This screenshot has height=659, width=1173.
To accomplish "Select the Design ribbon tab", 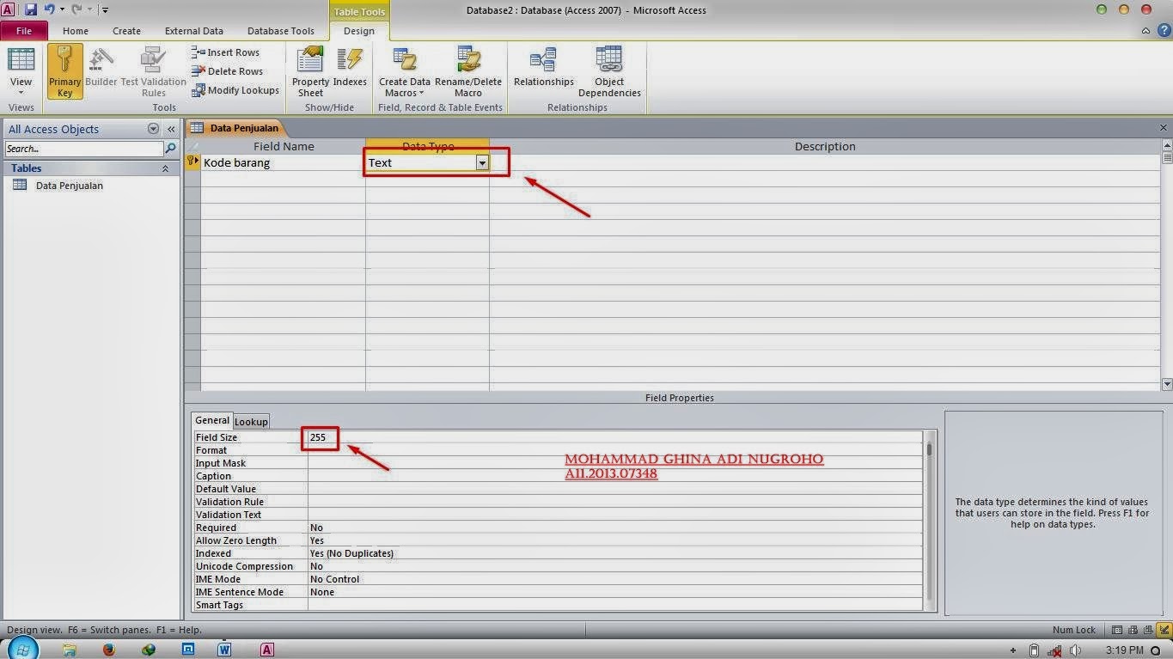I will tap(359, 31).
